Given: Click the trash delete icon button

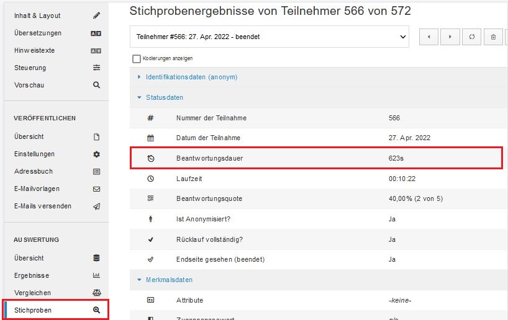Looking at the screenshot, I should tap(493, 37).
